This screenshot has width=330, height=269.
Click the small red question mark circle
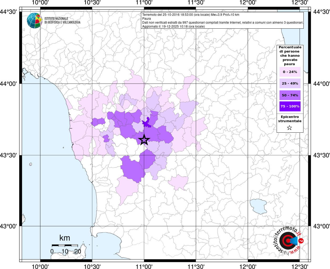point(301,240)
